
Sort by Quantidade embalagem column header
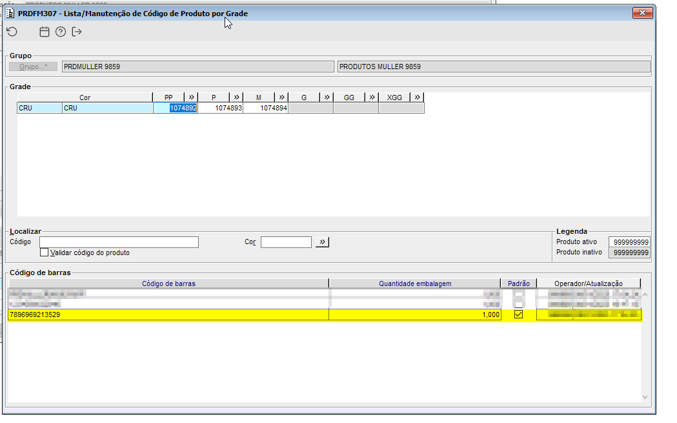click(415, 284)
